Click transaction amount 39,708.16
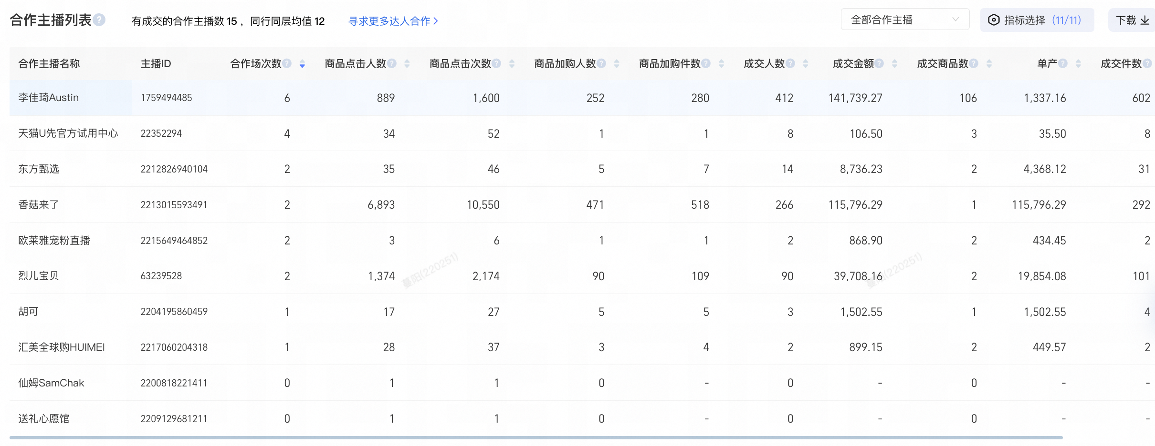Screen dimensions: 1155x446 (x=858, y=276)
